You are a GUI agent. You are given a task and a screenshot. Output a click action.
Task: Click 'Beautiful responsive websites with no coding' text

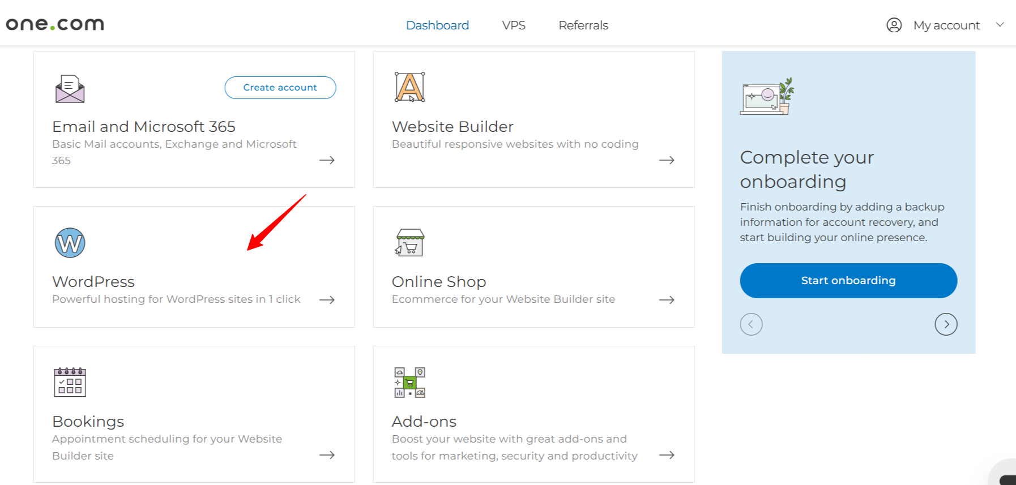(515, 144)
